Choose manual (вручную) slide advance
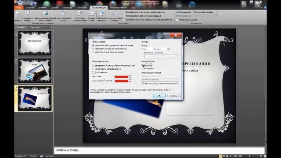This screenshot has width=281, height=158. [x=143, y=65]
